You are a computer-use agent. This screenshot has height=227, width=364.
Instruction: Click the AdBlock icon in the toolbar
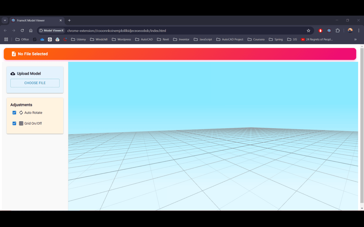coord(320,30)
